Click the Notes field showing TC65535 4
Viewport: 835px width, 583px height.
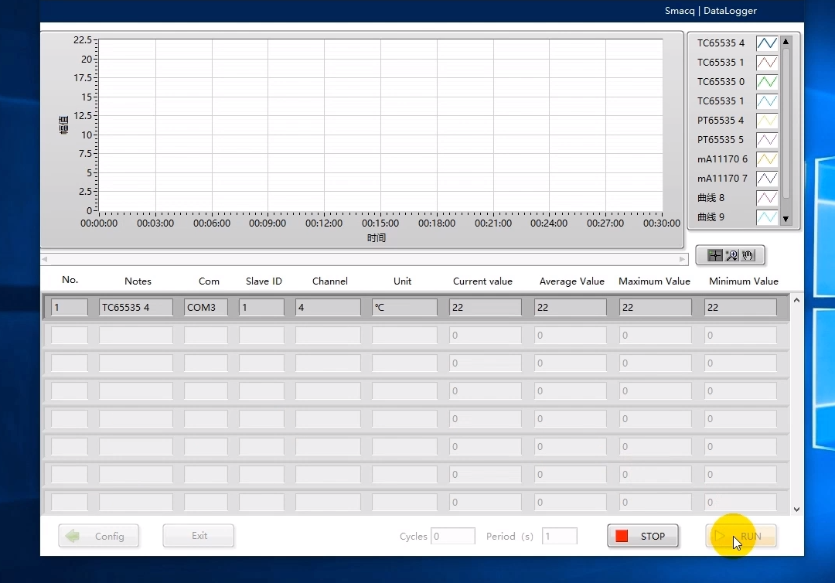136,307
